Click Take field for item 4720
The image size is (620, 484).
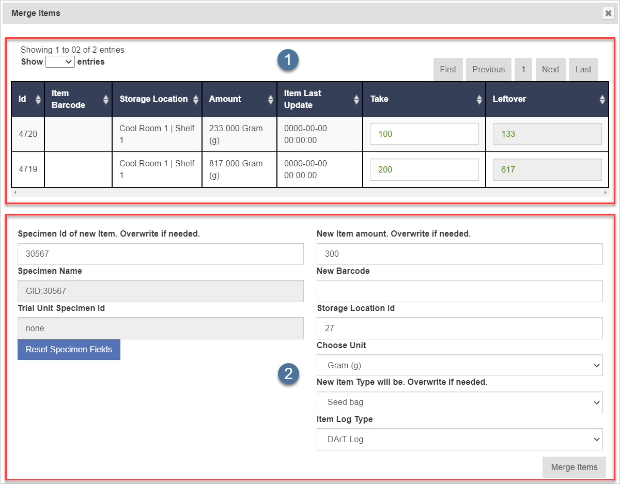(x=424, y=134)
